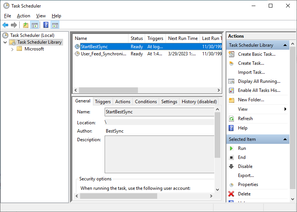Switch to the History (disabled) tab
The width and height of the screenshot is (297, 212).
[199, 102]
